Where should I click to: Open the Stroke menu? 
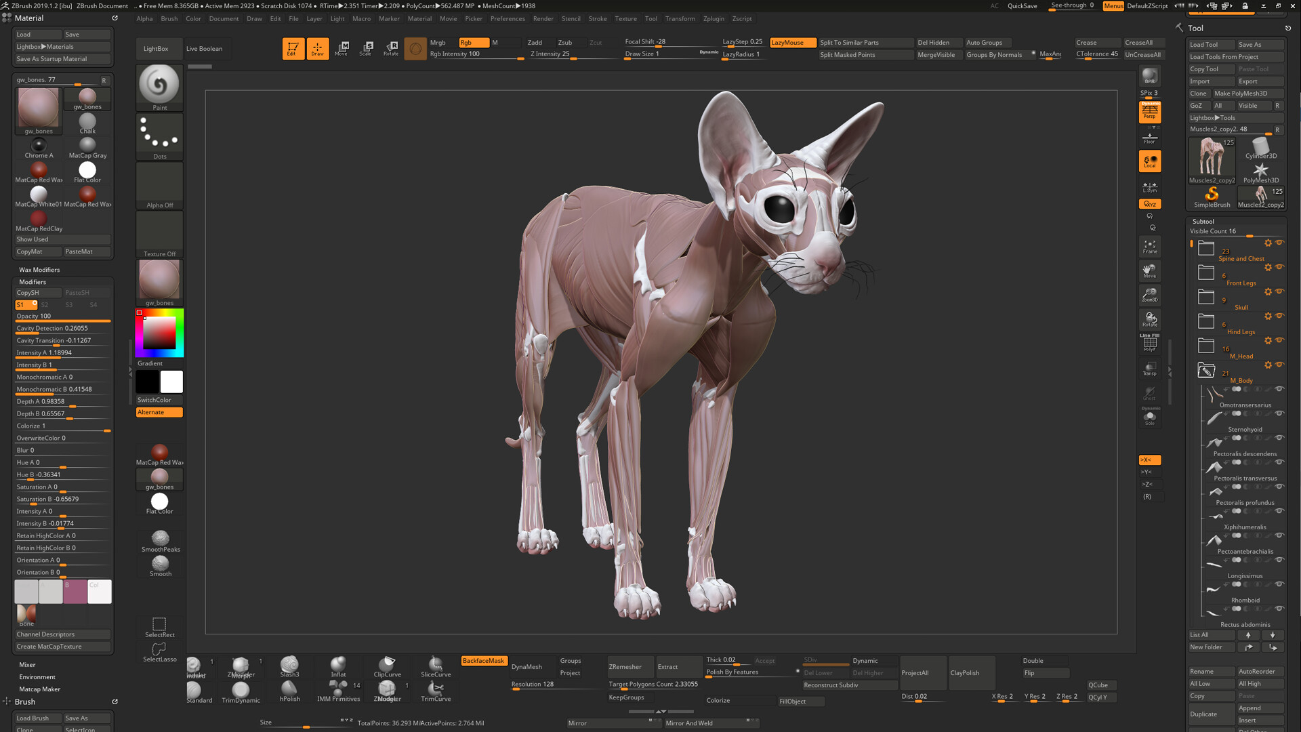[598, 19]
